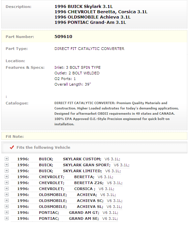Viewport: 188px width, 238px height.
Task: Click arrow icon beside Oldsmobile Achieva V6 row
Action: [x=7, y=194]
